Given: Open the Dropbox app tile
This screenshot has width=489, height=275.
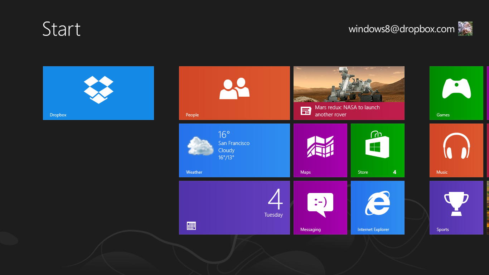Looking at the screenshot, I should pos(98,93).
